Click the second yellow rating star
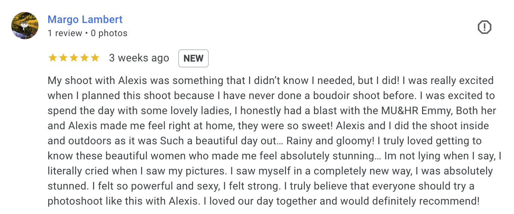 coord(63,58)
